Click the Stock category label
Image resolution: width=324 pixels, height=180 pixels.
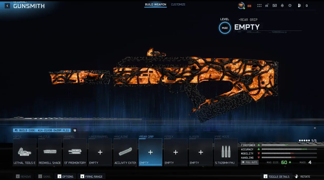point(169,137)
